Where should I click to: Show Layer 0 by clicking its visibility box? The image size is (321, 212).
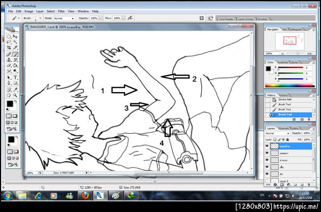point(267,181)
